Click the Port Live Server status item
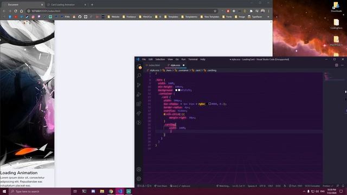The height and width of the screenshot is (195, 347). point(295,186)
